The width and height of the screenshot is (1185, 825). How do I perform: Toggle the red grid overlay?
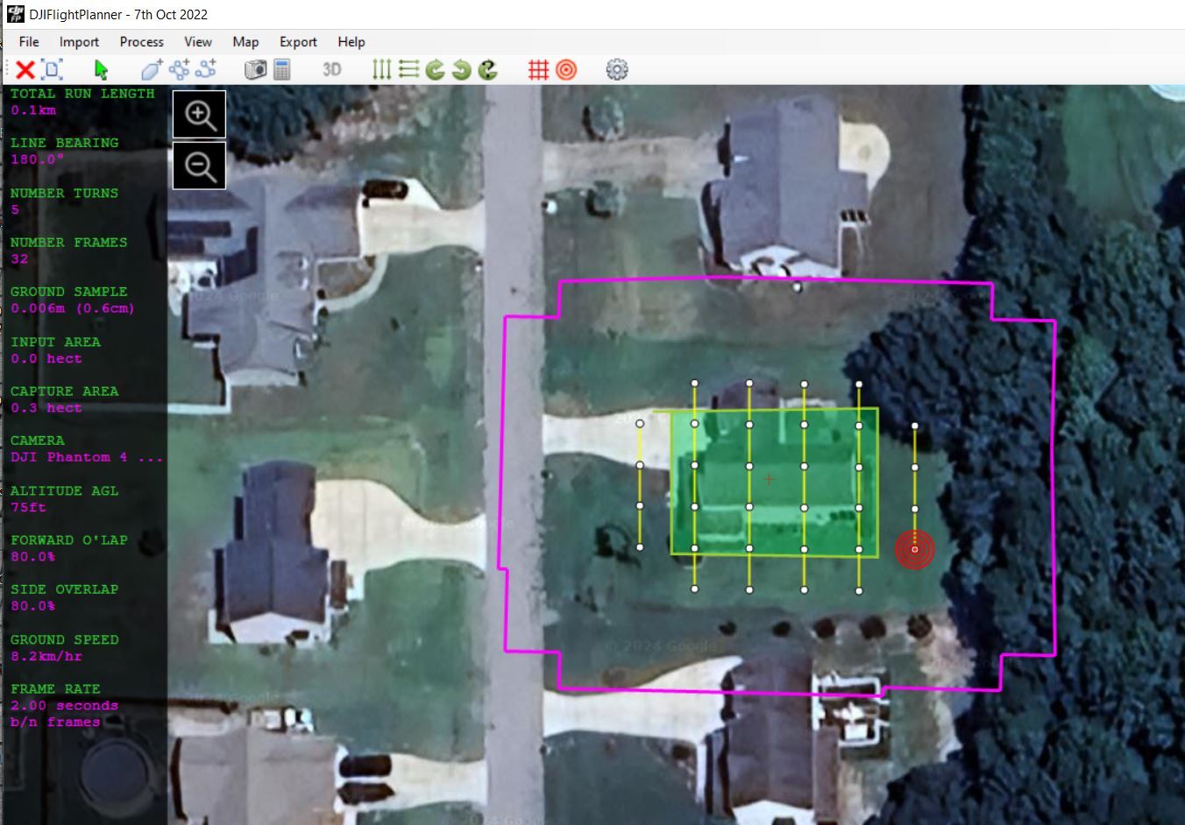[x=538, y=70]
